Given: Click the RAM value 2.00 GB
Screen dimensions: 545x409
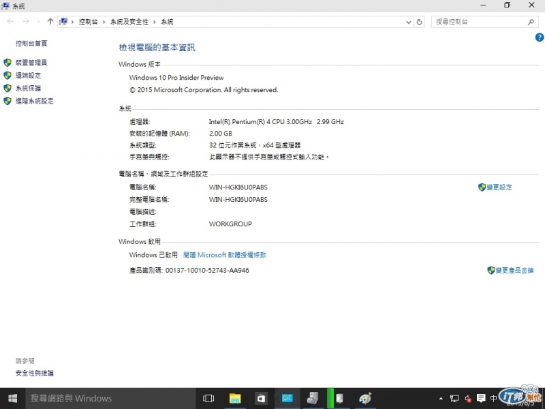Looking at the screenshot, I should (220, 134).
